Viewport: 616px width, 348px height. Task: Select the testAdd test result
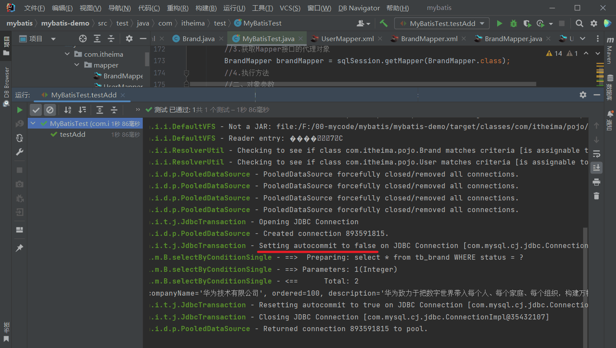[72, 135]
